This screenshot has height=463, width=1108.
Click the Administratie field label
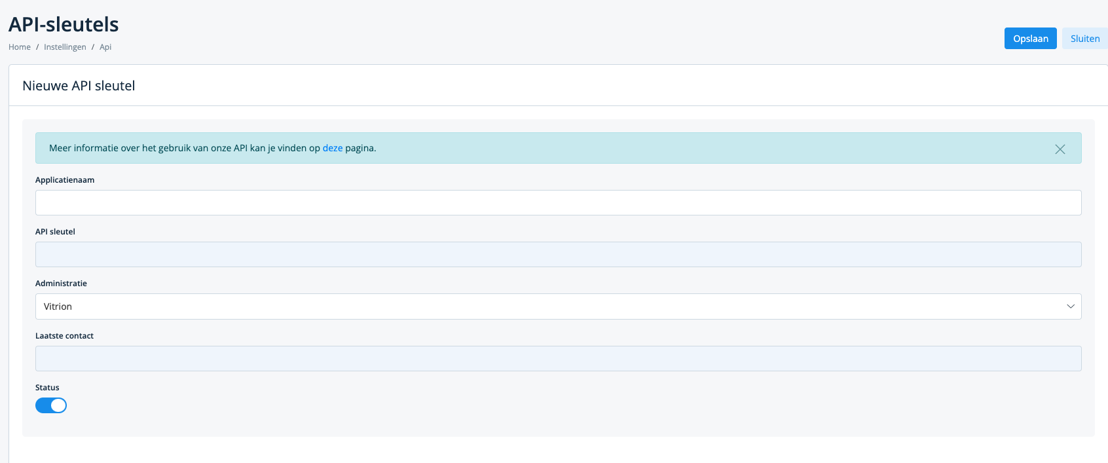(61, 284)
